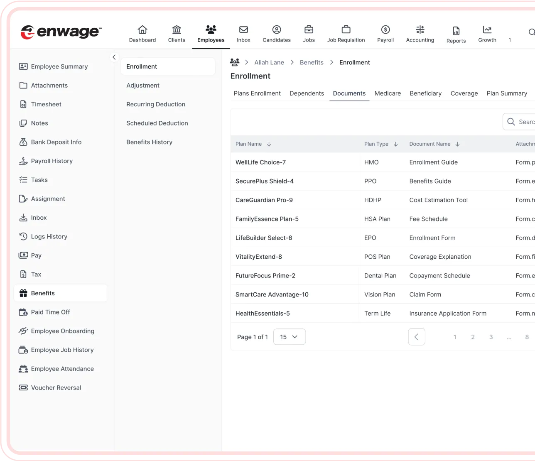The height and width of the screenshot is (461, 535).
Task: Switch to the Dependents tab
Action: click(x=307, y=93)
